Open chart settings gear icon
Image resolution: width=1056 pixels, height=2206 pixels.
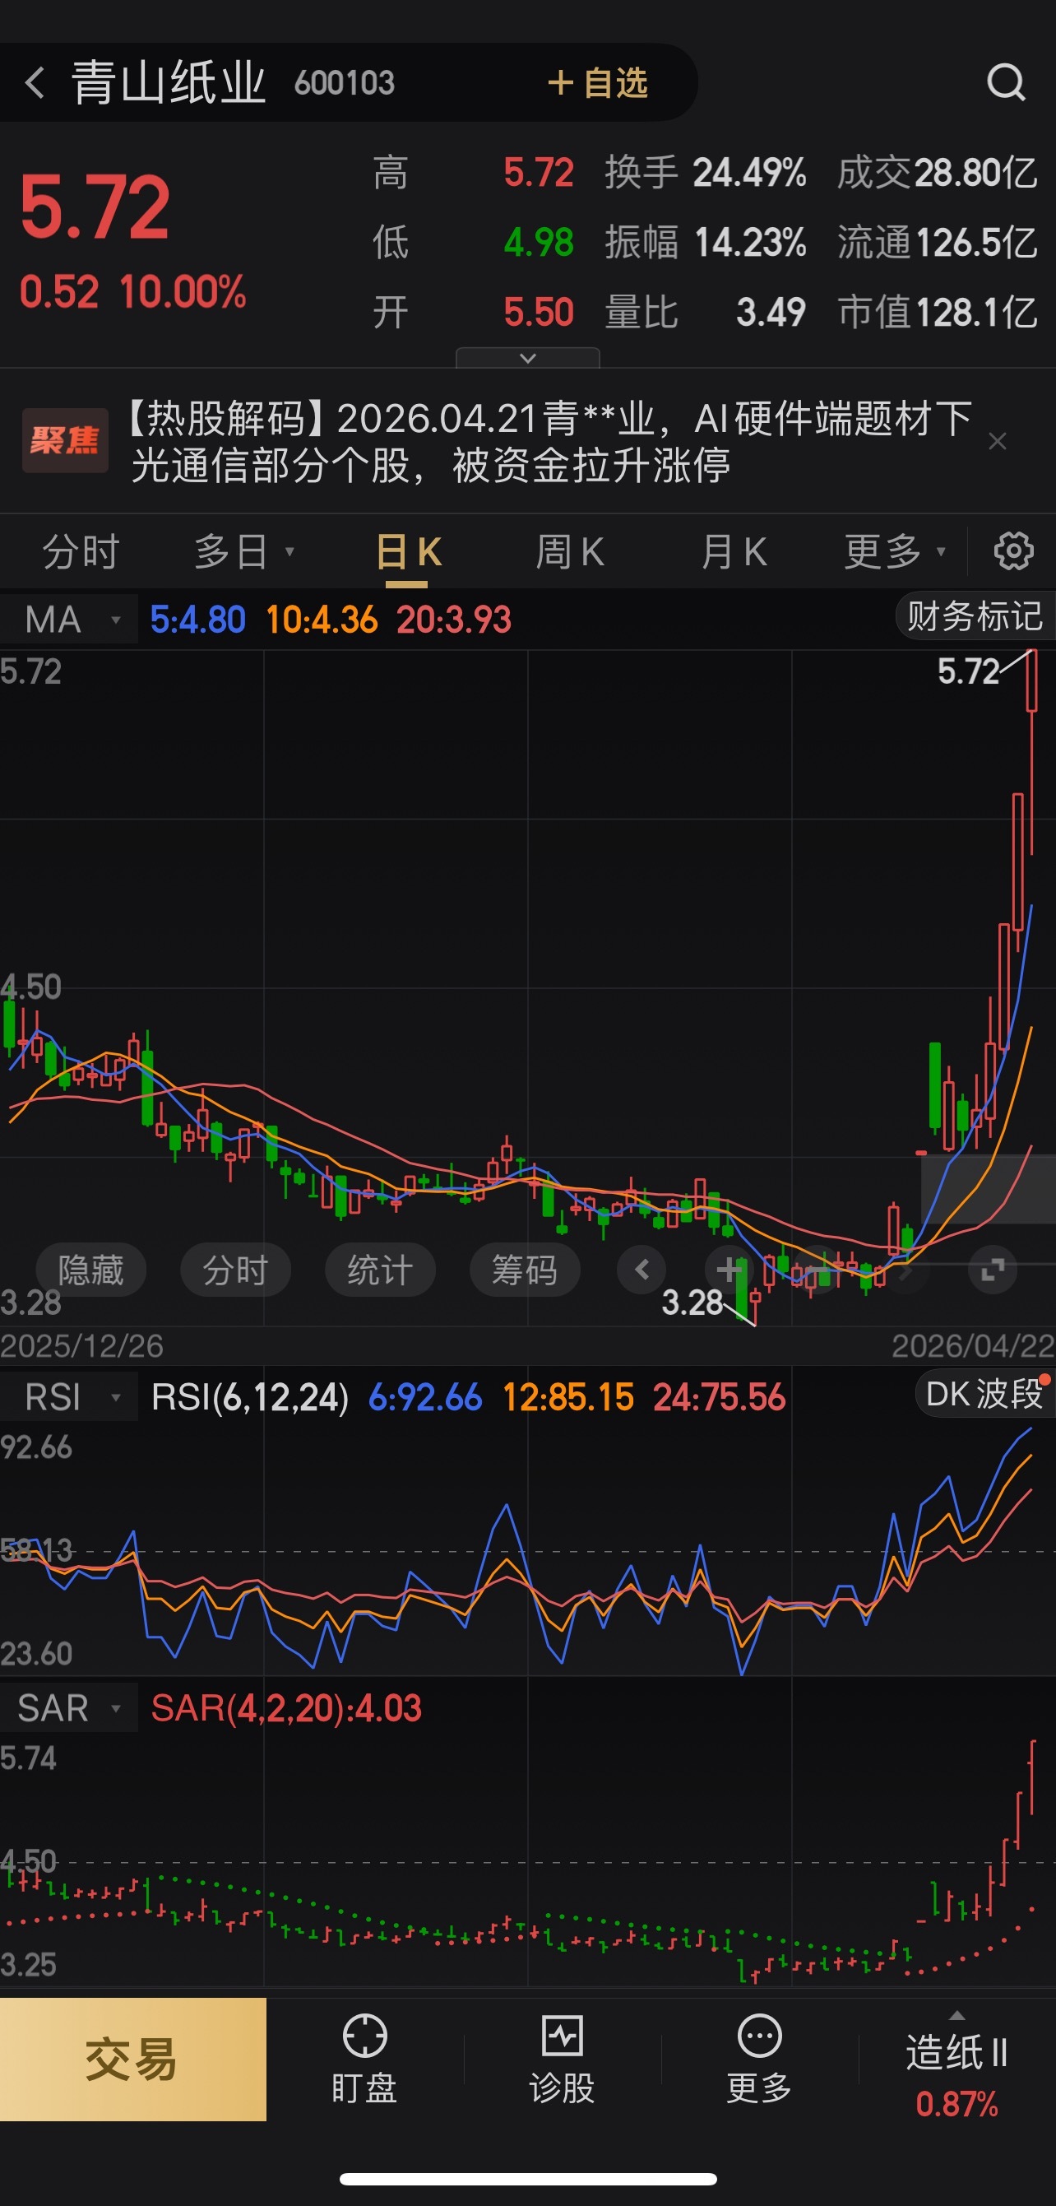point(1013,550)
